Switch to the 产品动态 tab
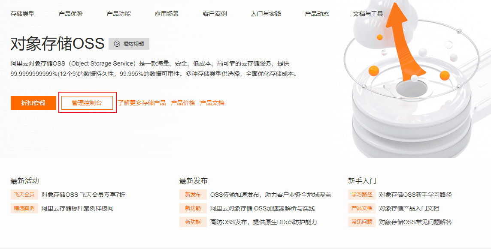 point(317,14)
